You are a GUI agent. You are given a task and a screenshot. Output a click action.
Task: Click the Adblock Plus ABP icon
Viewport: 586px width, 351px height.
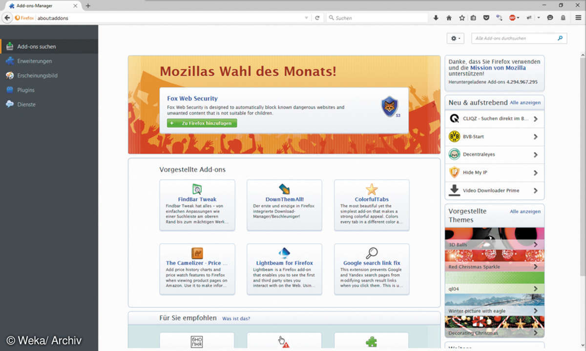click(x=512, y=18)
